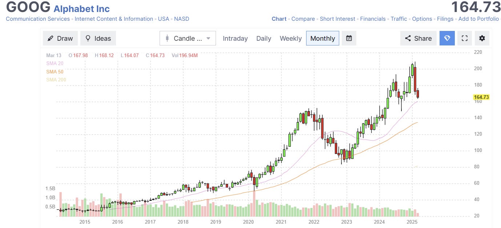Click the SMA 20 legend label
Screen dimensions: 501x228
tap(55, 63)
